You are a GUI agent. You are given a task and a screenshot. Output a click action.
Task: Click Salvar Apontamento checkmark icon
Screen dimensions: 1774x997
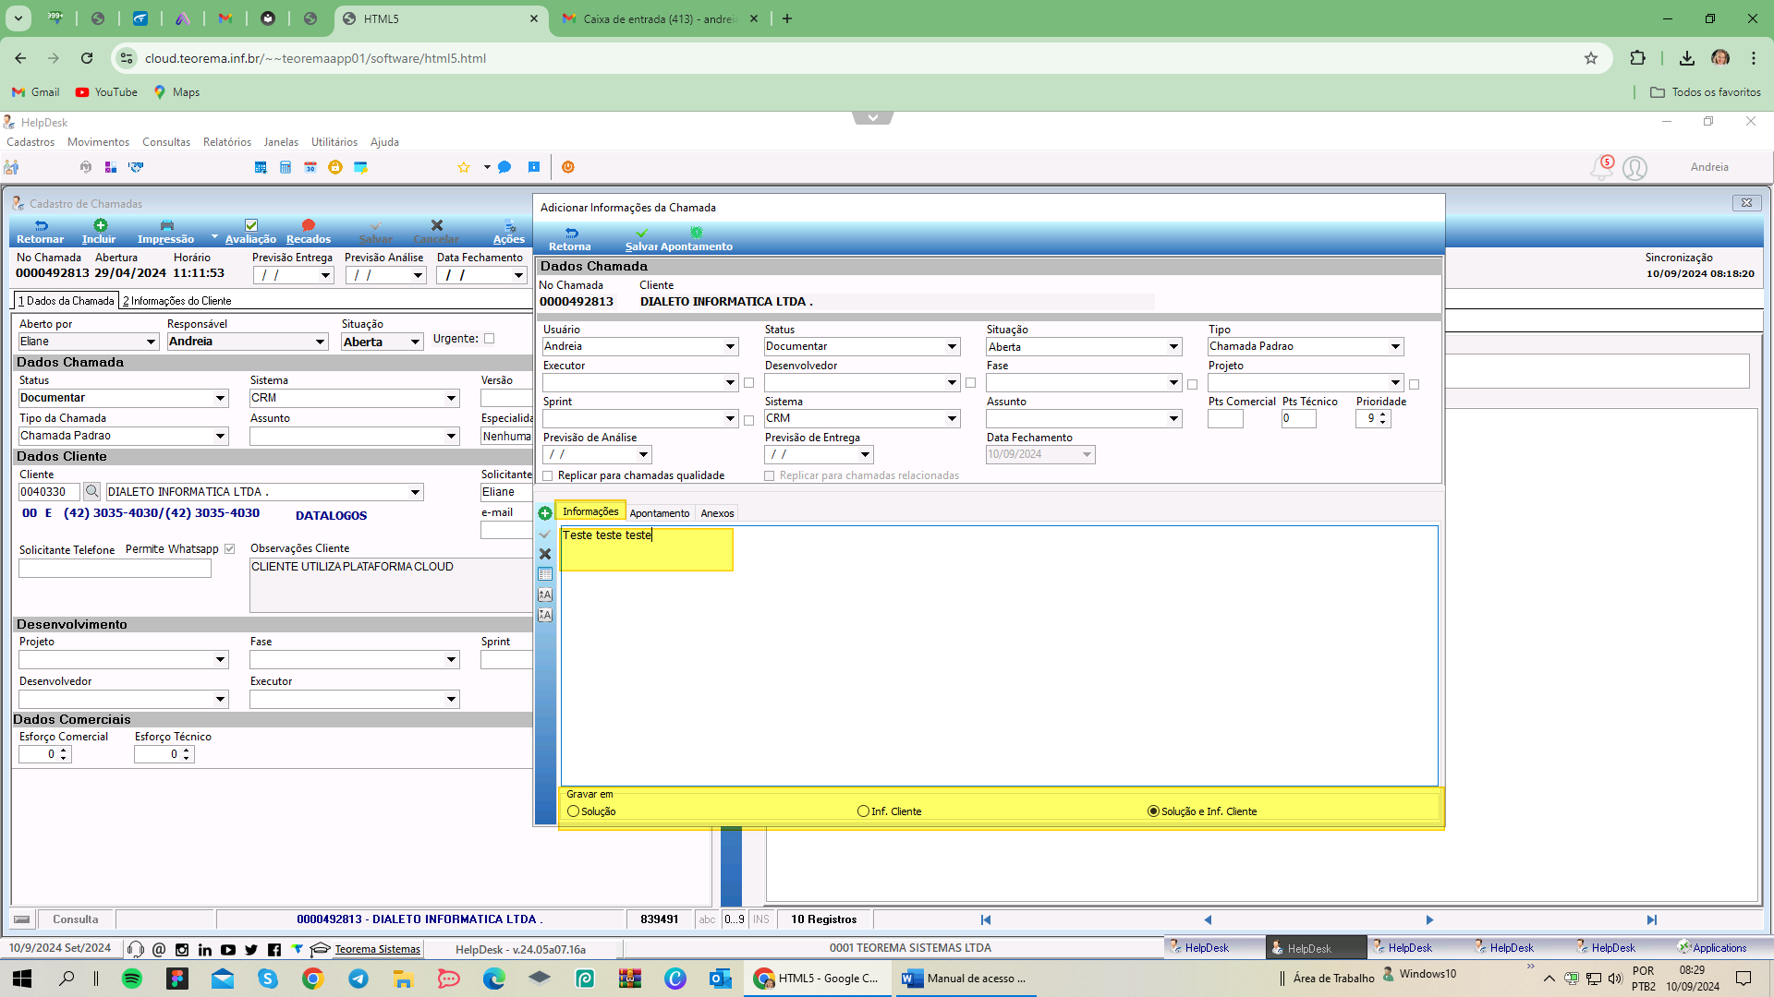[642, 233]
